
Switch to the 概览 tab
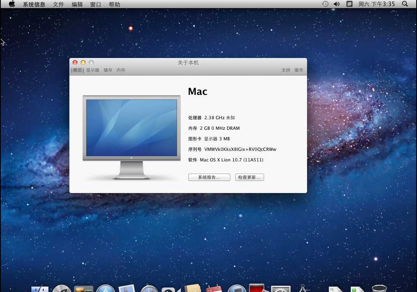tap(77, 70)
